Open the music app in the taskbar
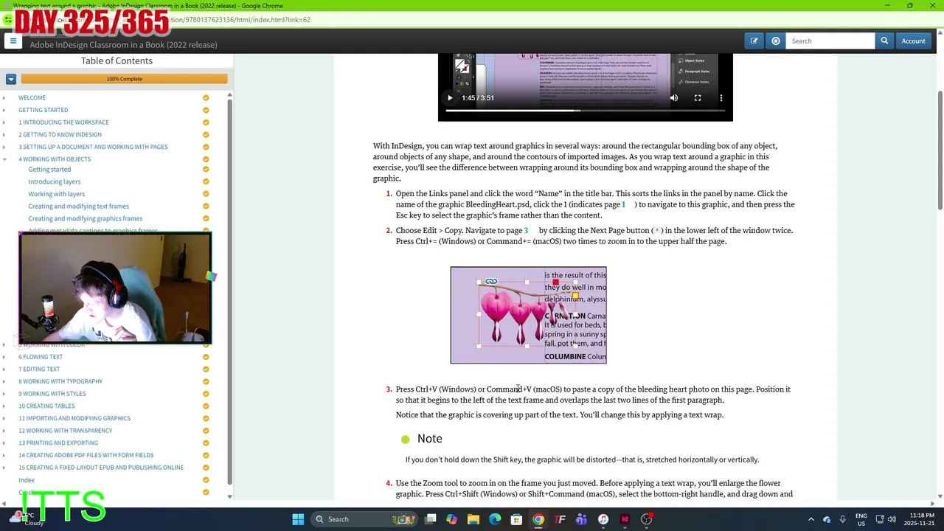 (603, 519)
